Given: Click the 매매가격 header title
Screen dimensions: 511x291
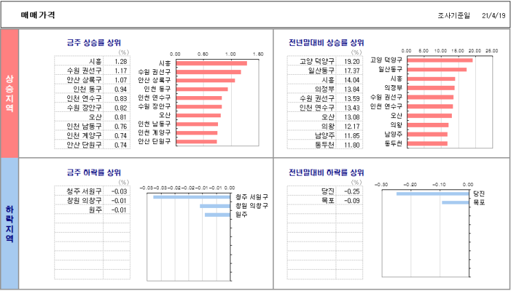Looking at the screenshot, I should pos(37,15).
